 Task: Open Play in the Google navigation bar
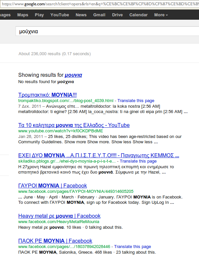[39, 15]
